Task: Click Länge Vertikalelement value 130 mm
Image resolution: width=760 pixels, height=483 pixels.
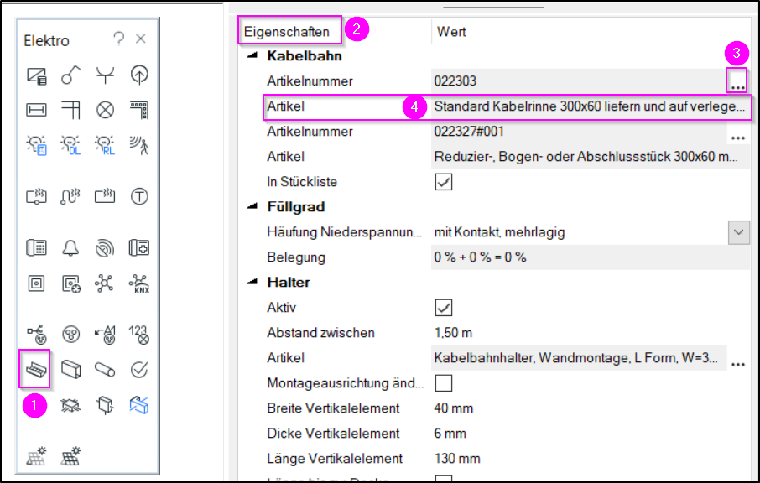Action: point(457,459)
